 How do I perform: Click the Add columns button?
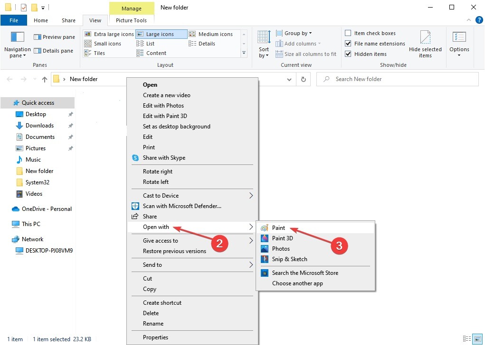click(x=298, y=44)
